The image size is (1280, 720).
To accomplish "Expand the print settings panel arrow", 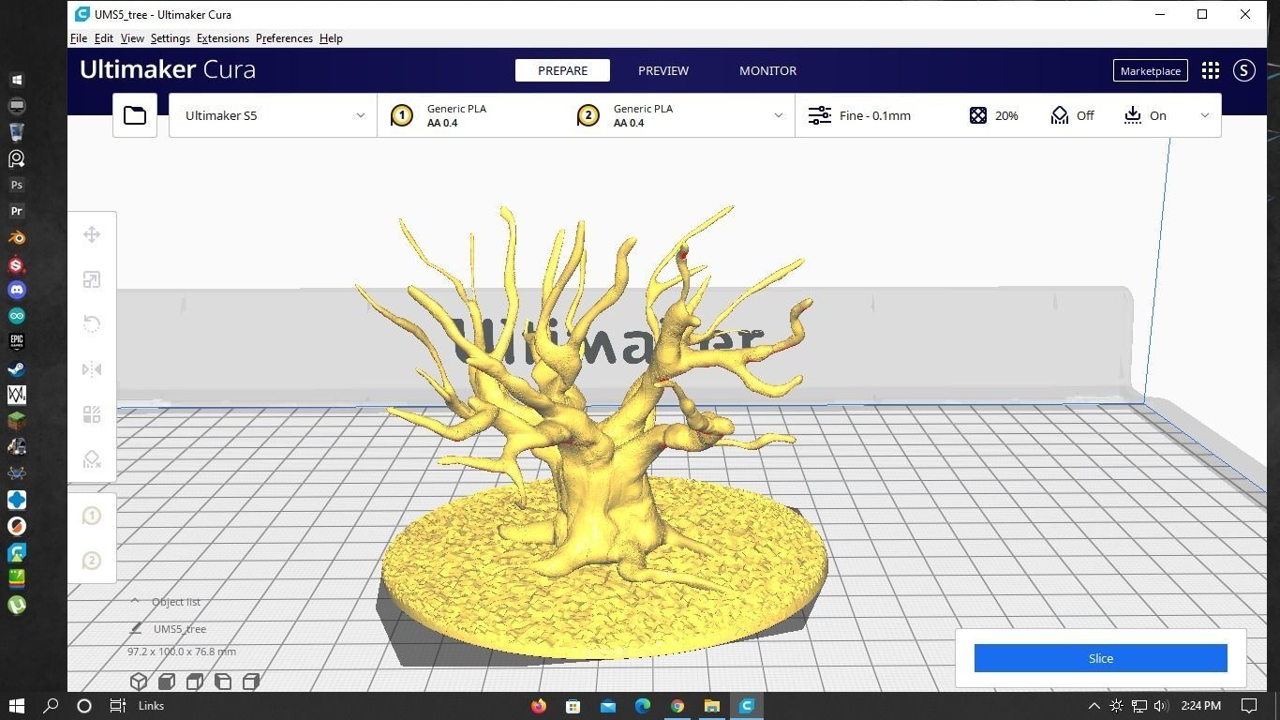I will pyautogui.click(x=1205, y=115).
